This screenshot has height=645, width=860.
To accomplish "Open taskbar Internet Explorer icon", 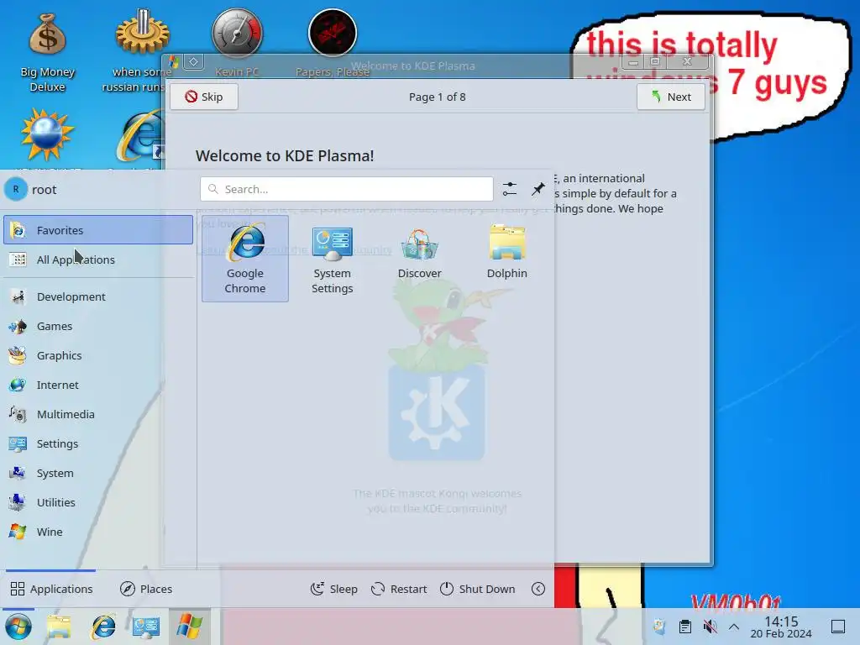I will tap(103, 627).
